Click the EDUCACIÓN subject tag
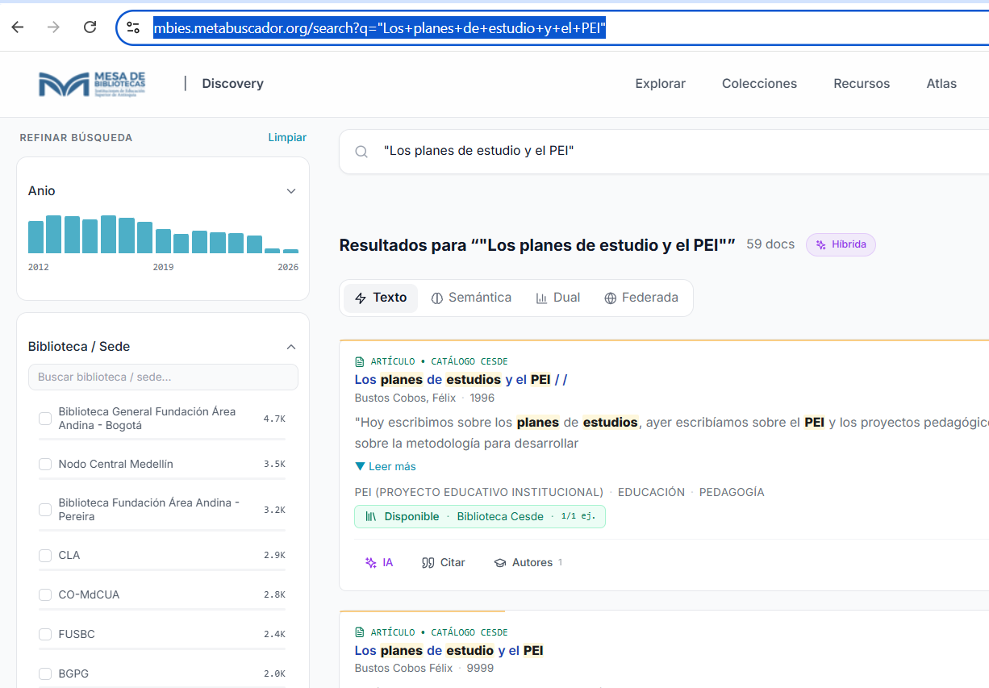This screenshot has width=989, height=688. (x=651, y=493)
